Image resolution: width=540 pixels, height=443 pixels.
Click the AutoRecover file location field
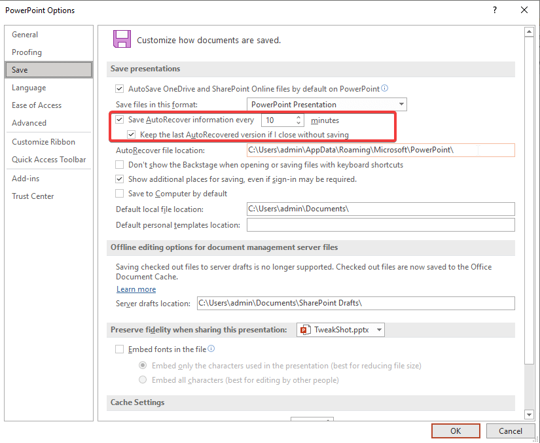pos(380,150)
